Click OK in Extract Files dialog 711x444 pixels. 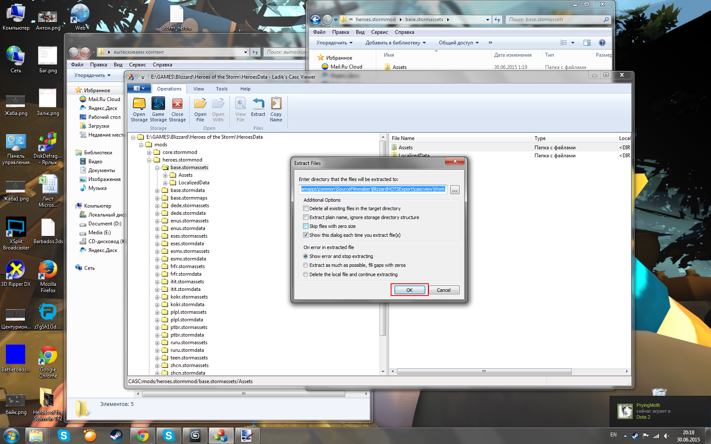pos(409,290)
